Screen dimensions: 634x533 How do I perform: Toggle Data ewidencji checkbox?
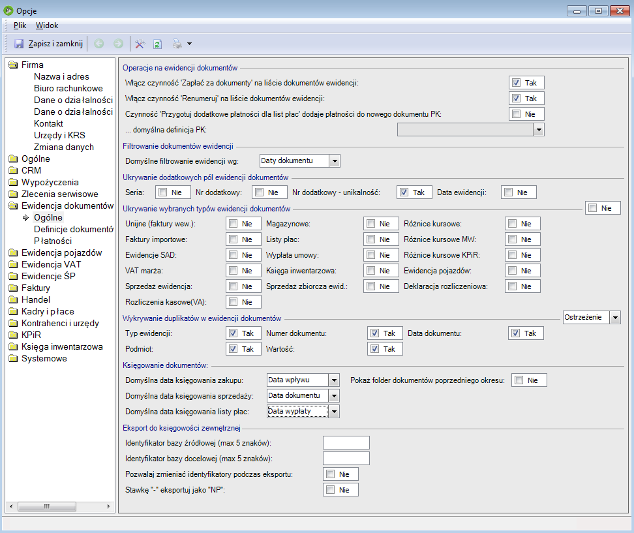[508, 192]
